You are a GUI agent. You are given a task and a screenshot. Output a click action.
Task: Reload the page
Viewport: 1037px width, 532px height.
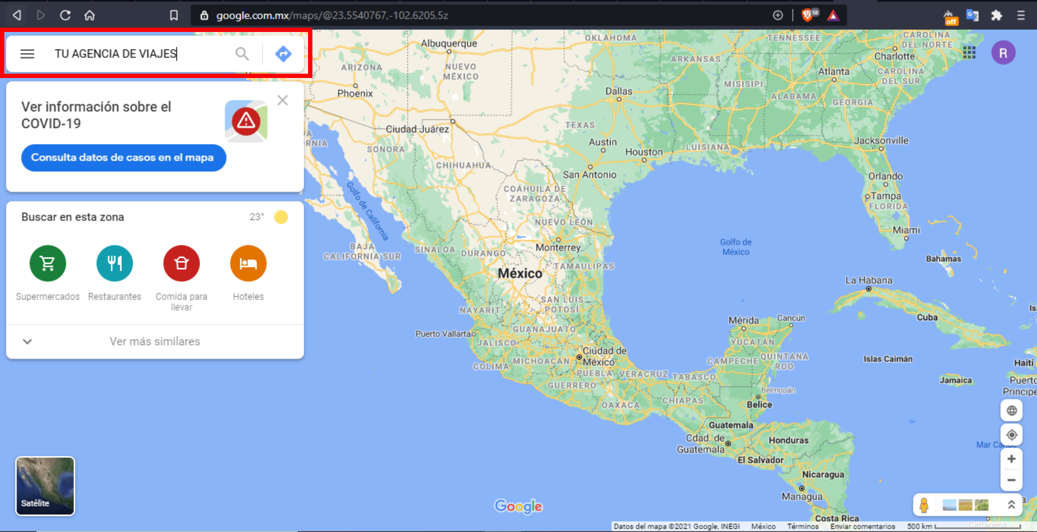[x=65, y=15]
